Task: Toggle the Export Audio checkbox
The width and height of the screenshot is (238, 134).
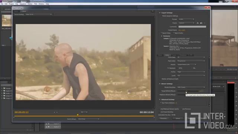Action: 174,33
